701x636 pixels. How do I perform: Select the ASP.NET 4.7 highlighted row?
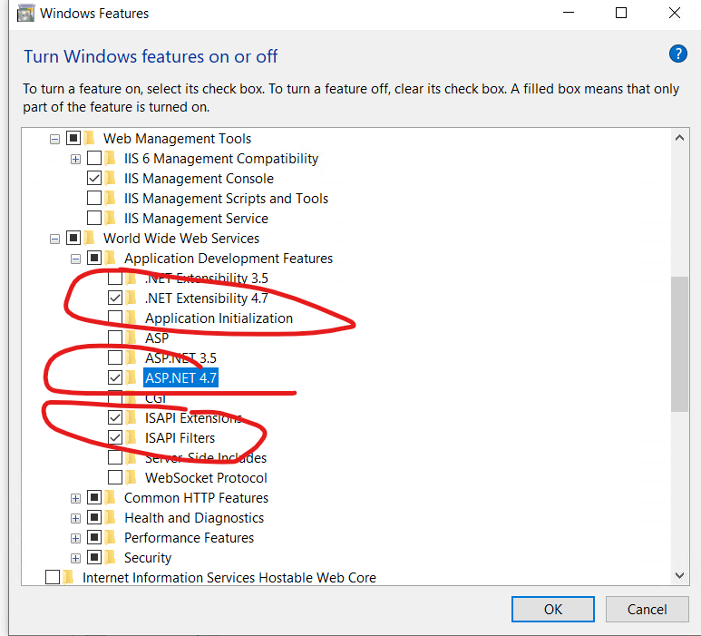tap(180, 378)
